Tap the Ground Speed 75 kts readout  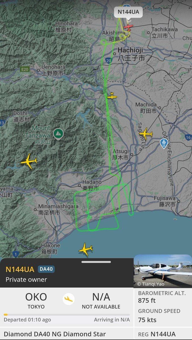(159, 315)
